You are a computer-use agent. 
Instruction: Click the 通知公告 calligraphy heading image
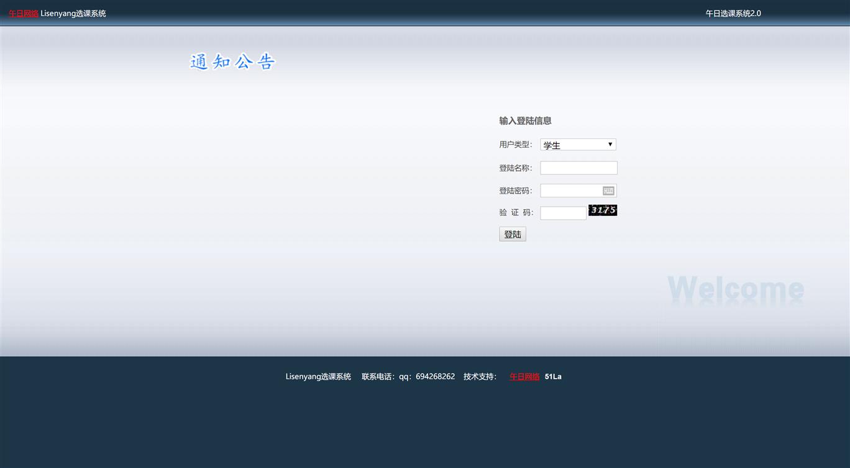(x=232, y=61)
